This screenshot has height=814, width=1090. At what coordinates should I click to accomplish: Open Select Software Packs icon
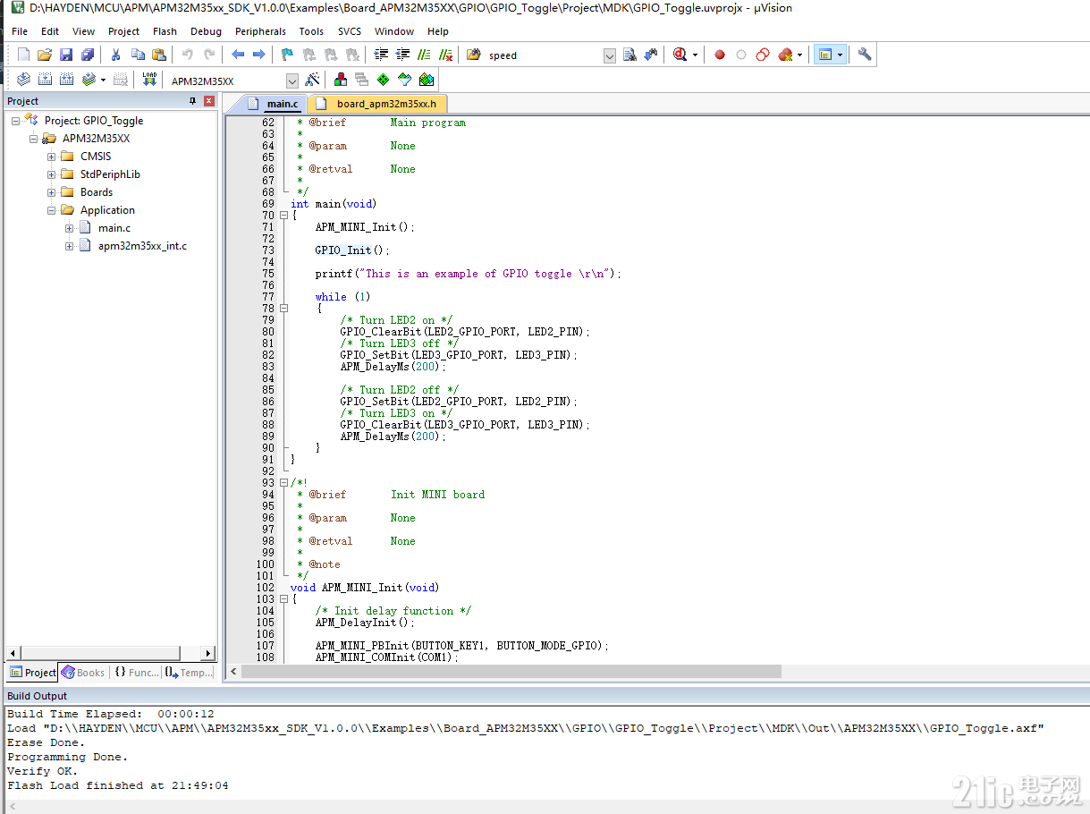(405, 80)
